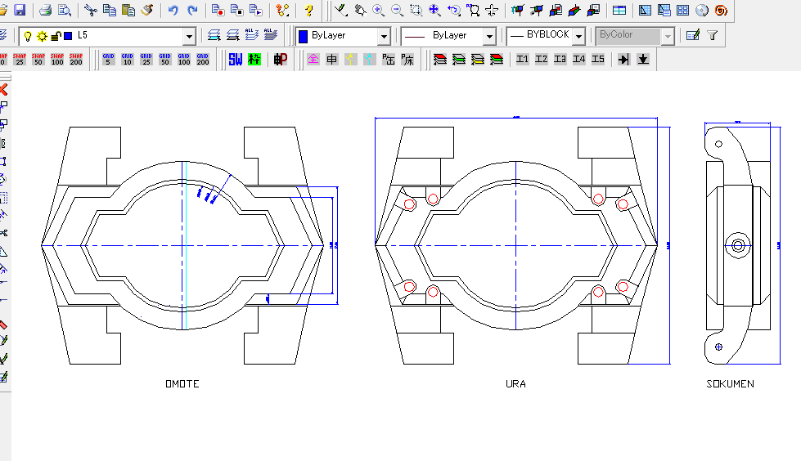Select the Zoom In magnifier tool
The width and height of the screenshot is (801, 461).
pos(378,10)
